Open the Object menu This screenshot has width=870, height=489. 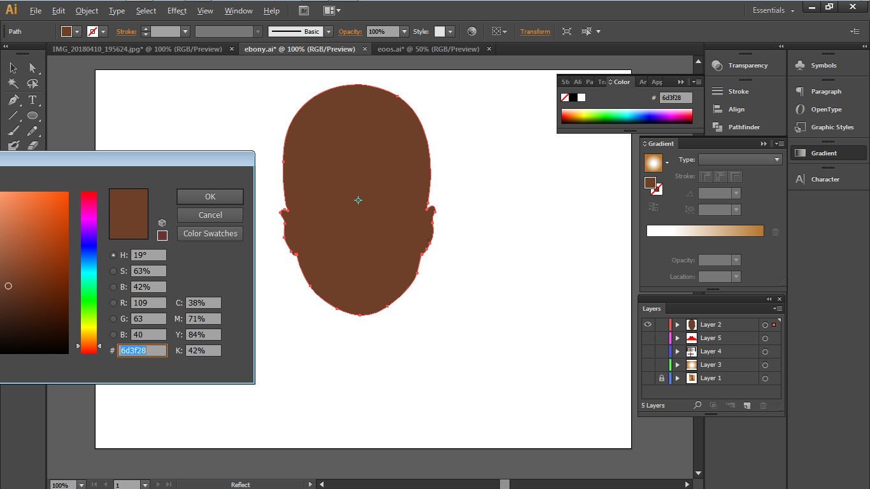(x=87, y=11)
